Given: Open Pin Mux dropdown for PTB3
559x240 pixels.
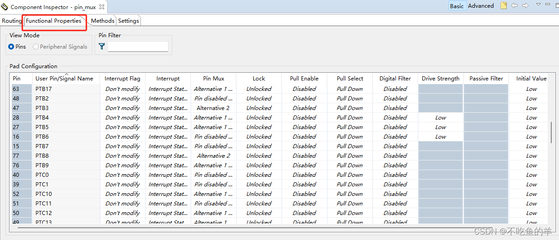Looking at the screenshot, I should click(213, 108).
